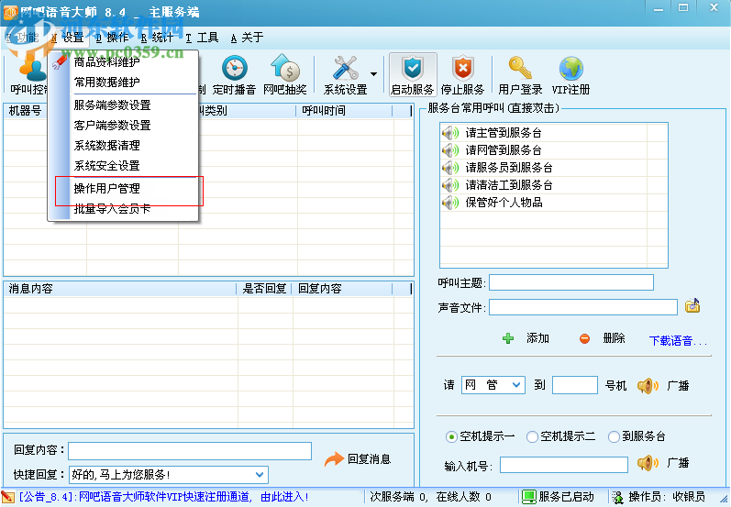Select 系统安全设置 menu entry
The image size is (731, 507).
pyautogui.click(x=123, y=165)
